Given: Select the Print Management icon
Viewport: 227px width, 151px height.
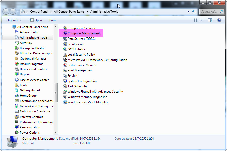Looking at the screenshot, I should point(65,70).
